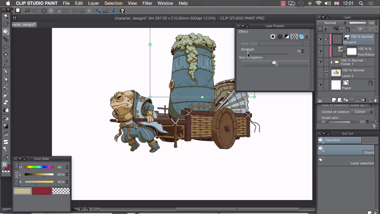Hide the Oil paint layer
Screen dimensions: 380x214
click(320, 39)
